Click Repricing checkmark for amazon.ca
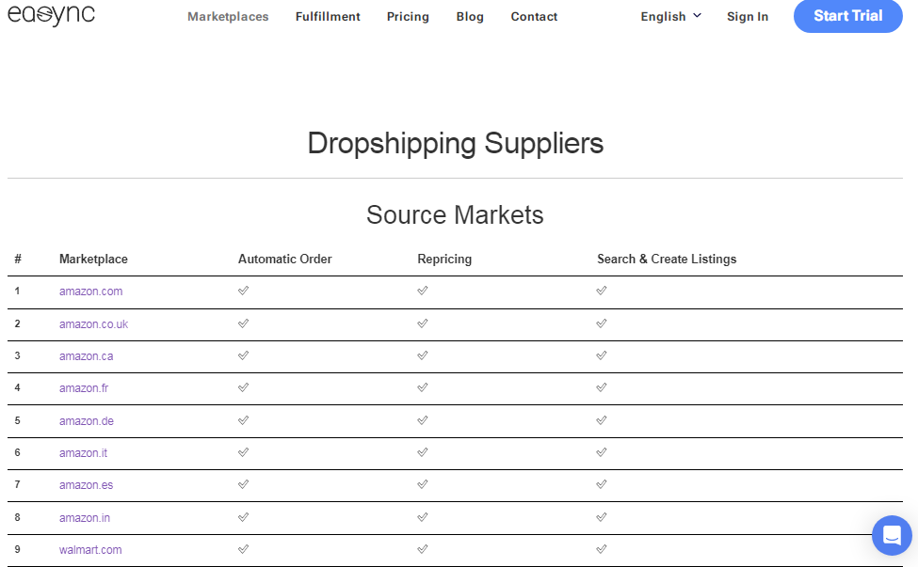This screenshot has height=567, width=918. pos(423,355)
